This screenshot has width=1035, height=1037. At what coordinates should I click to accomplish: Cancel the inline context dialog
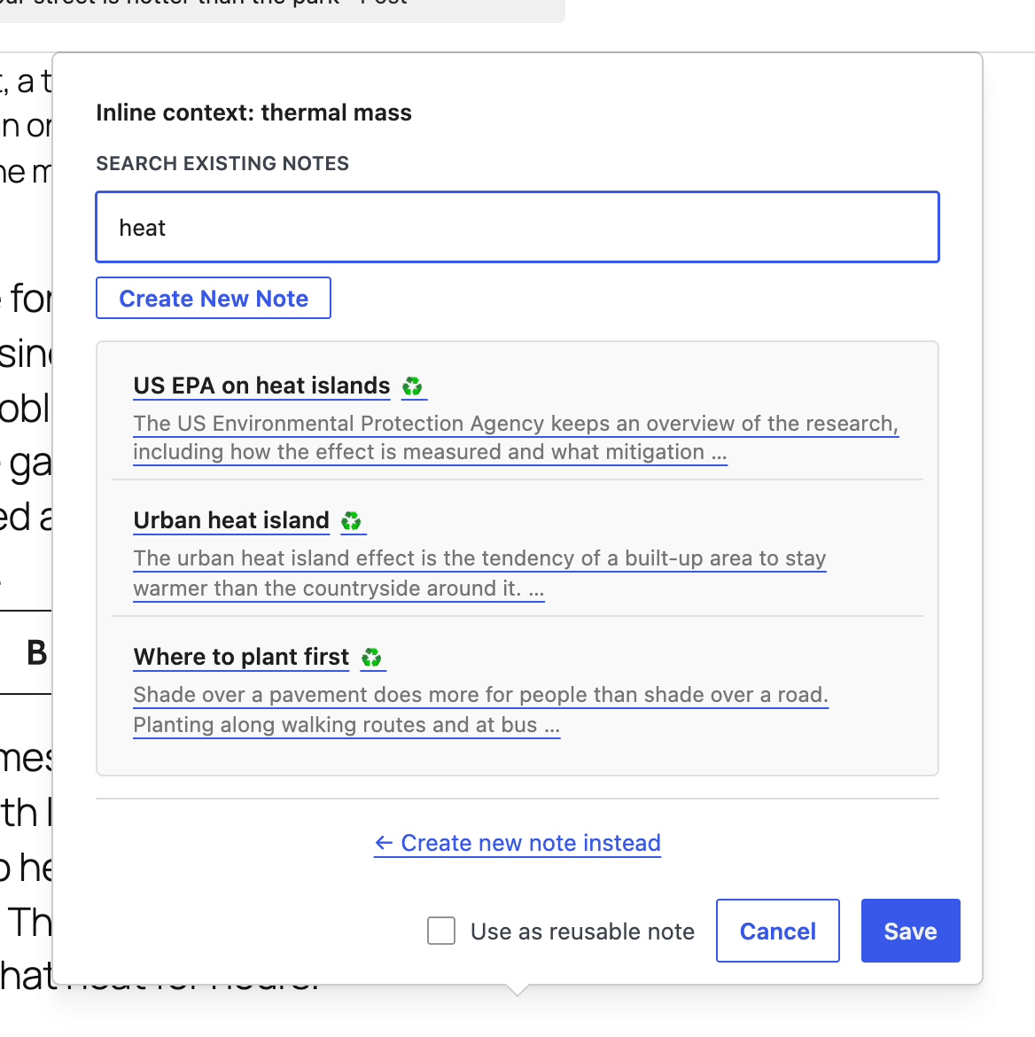coord(778,931)
